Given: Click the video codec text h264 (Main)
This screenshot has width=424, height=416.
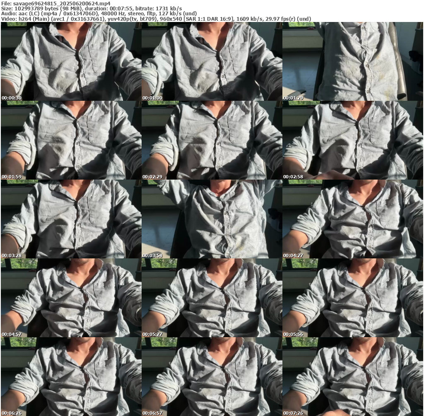Looking at the screenshot, I should (x=34, y=19).
